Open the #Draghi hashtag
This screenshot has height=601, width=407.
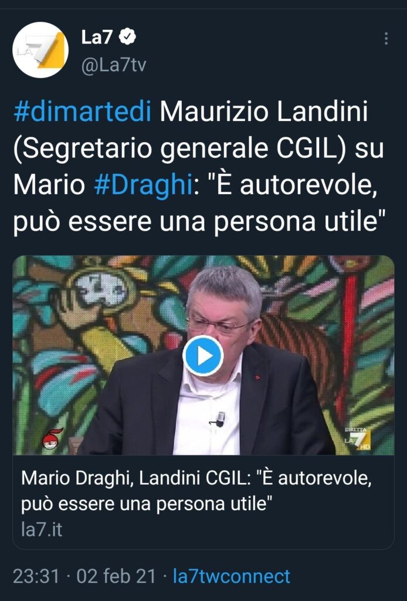tap(143, 185)
